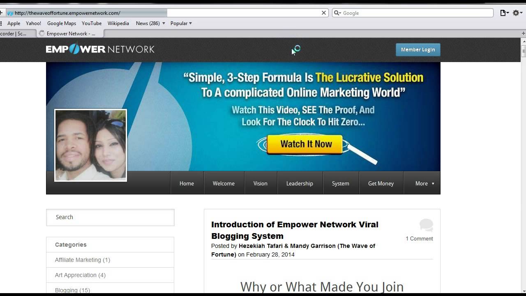Viewport: 526px width, 296px height.
Task: Open the Wikipedia bookmark
Action: tap(118, 23)
